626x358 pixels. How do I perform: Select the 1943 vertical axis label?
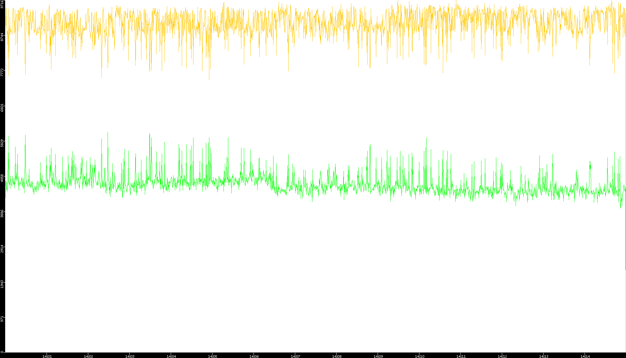(x=2, y=284)
